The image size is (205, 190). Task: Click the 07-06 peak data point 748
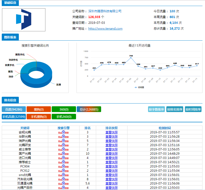pos(131,58)
